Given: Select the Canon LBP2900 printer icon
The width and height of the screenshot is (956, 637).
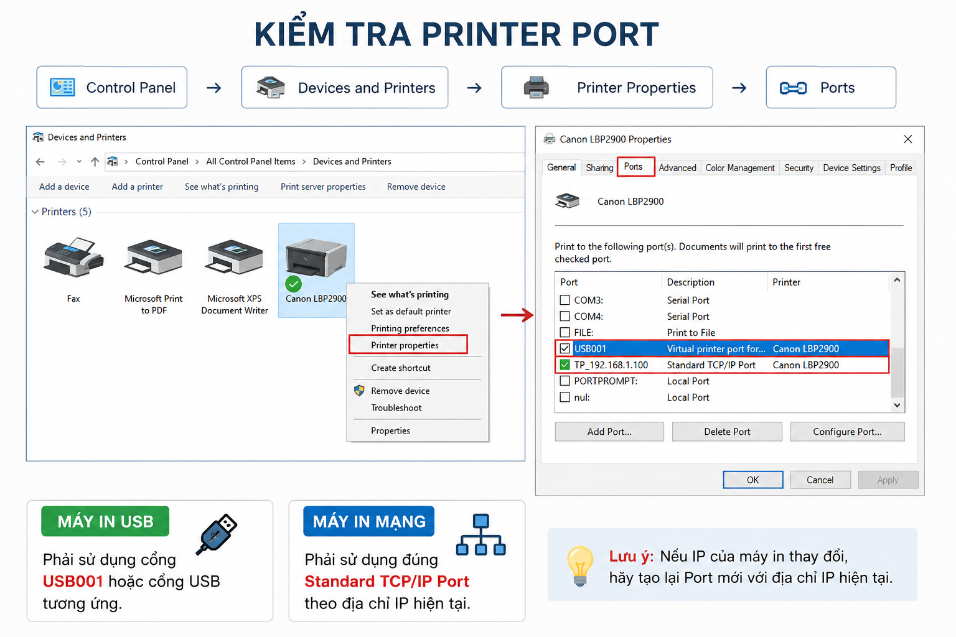Looking at the screenshot, I should coord(316,258).
